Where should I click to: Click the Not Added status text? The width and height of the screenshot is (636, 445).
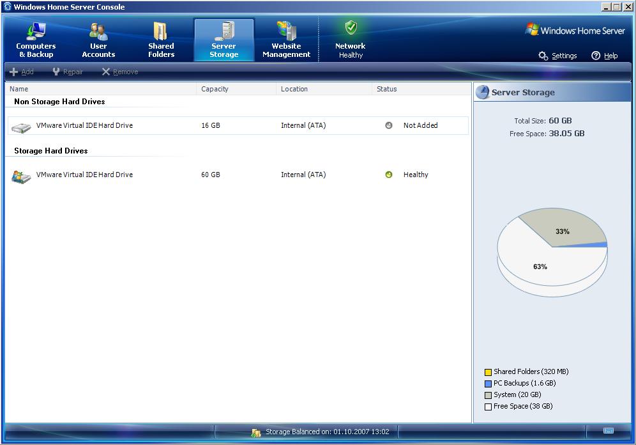click(420, 125)
